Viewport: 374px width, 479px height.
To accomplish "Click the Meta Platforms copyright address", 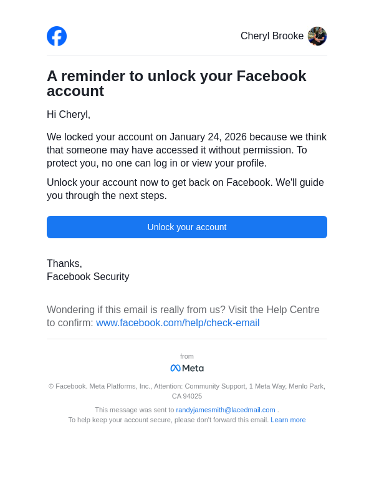I will [x=187, y=391].
